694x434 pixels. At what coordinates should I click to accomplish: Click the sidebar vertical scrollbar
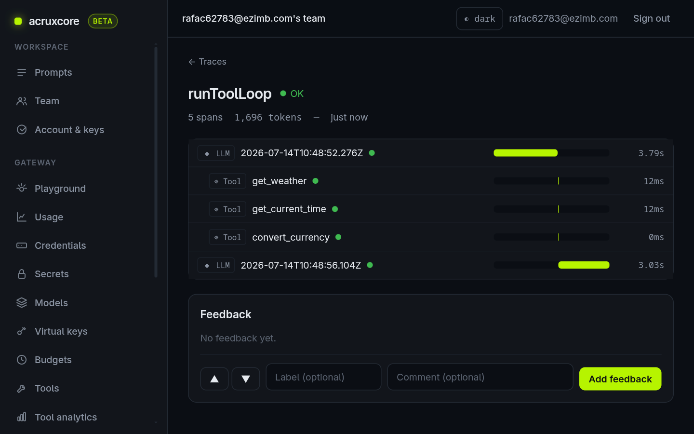coord(156,162)
